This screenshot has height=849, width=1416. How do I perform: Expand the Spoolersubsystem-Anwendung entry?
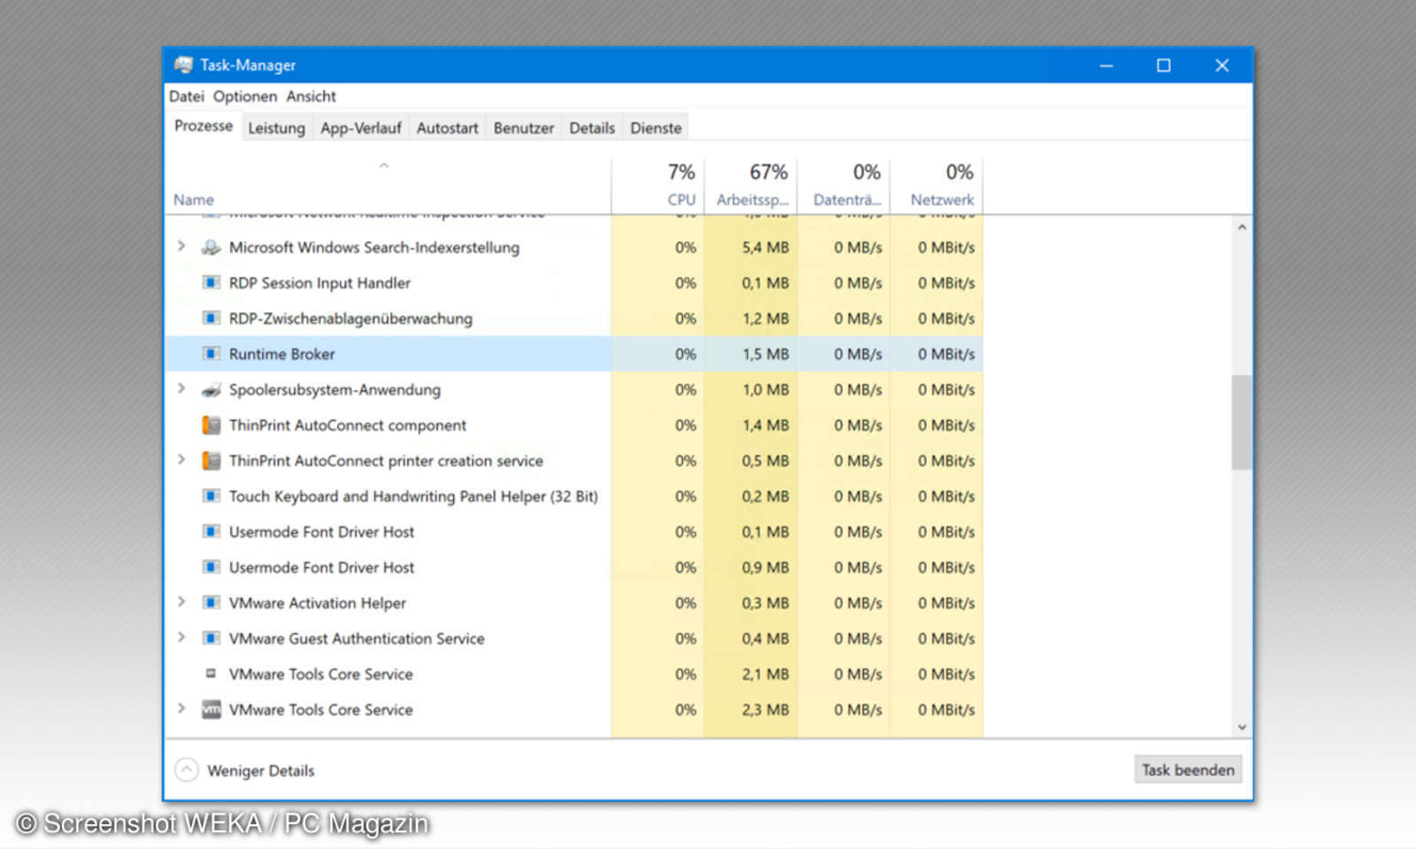click(181, 389)
